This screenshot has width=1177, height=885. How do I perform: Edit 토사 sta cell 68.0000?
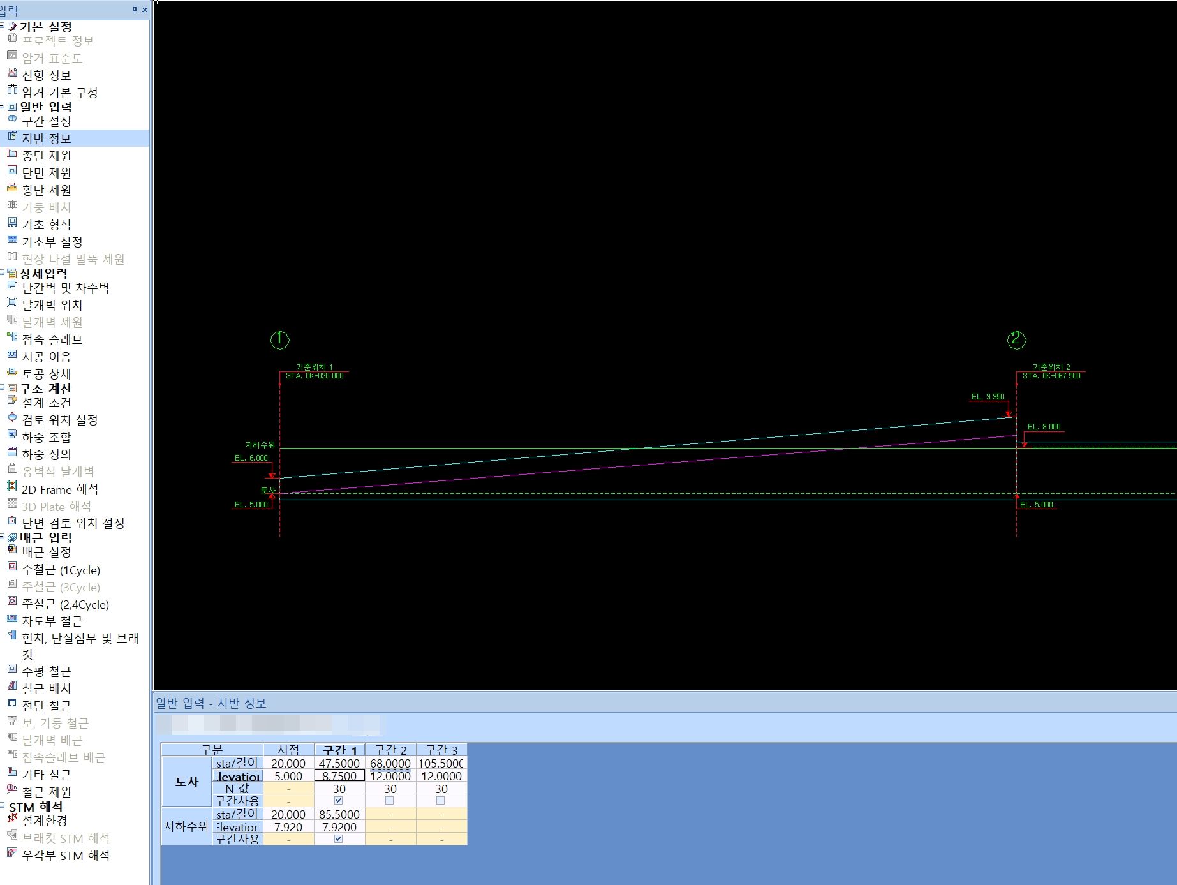pos(390,763)
